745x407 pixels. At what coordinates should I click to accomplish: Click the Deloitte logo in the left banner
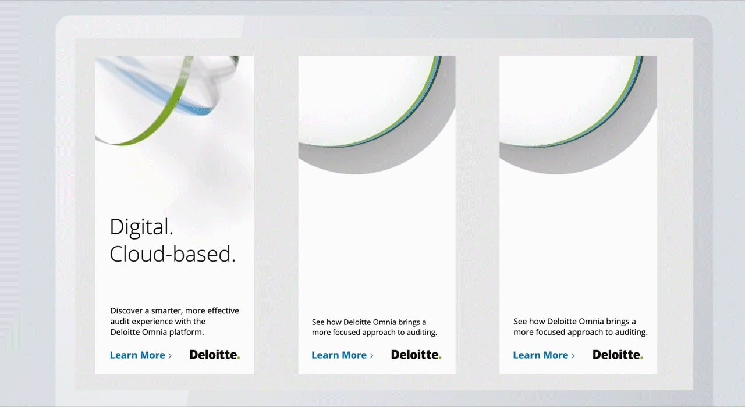click(215, 355)
